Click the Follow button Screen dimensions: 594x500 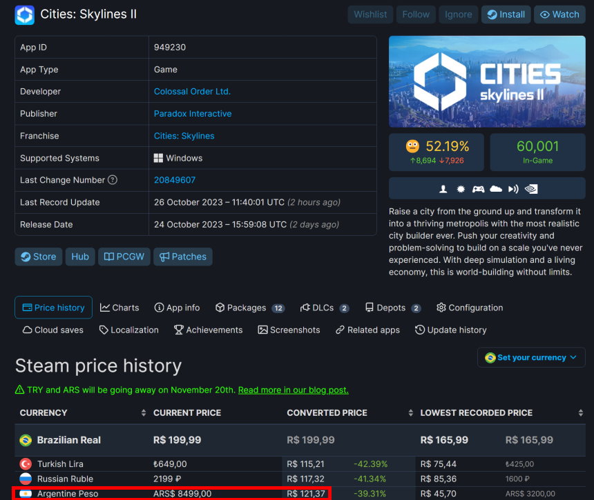point(416,14)
